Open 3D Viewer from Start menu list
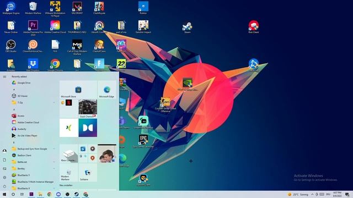 (33, 96)
